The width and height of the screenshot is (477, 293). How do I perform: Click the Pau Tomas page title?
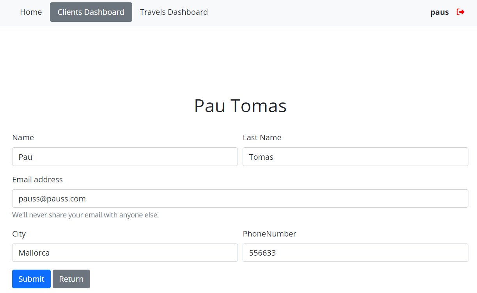click(x=240, y=106)
